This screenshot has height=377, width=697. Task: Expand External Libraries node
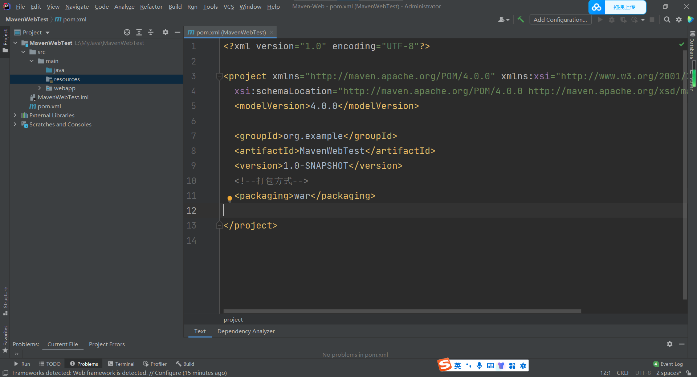(15, 115)
